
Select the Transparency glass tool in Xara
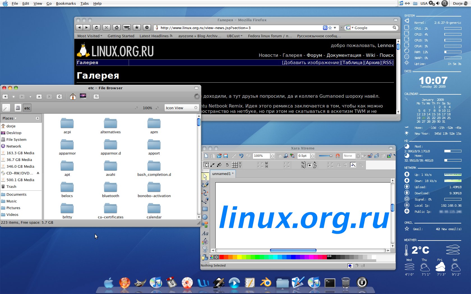[x=205, y=249]
